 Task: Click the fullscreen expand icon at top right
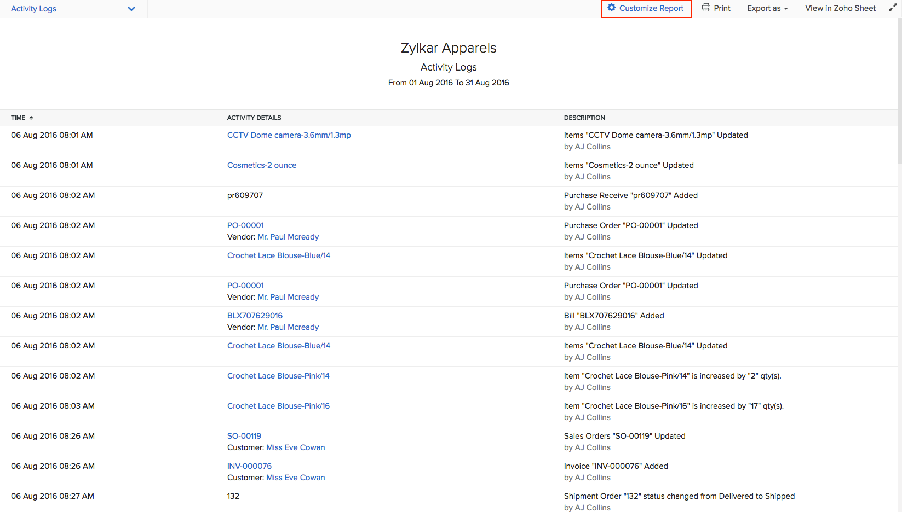tap(892, 8)
